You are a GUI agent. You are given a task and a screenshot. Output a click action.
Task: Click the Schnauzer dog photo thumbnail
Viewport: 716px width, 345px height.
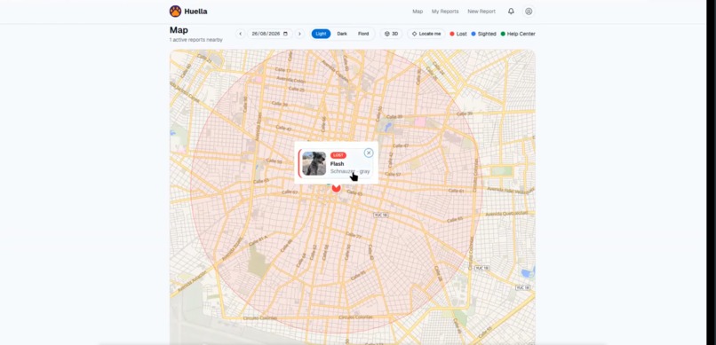pyautogui.click(x=314, y=163)
